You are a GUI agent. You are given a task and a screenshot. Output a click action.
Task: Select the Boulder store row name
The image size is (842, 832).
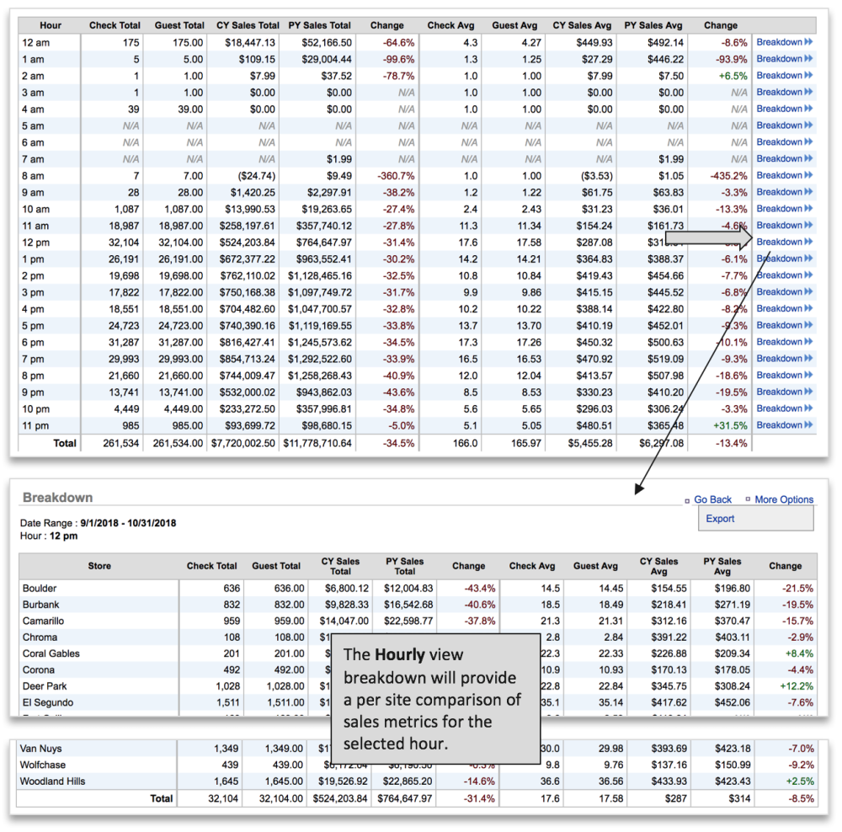(40, 588)
